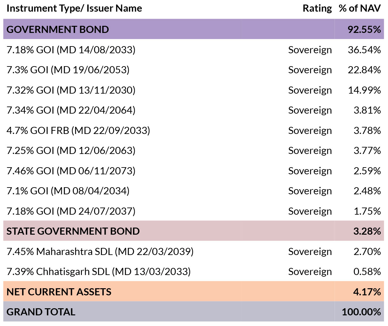The width and height of the screenshot is (388, 326).
Task: Select 7.3% GOI (MD 19/06/2053) row
Action: click(x=194, y=70)
